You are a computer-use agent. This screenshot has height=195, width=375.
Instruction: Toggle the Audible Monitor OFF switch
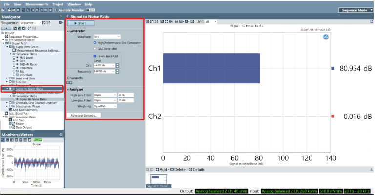90,10
